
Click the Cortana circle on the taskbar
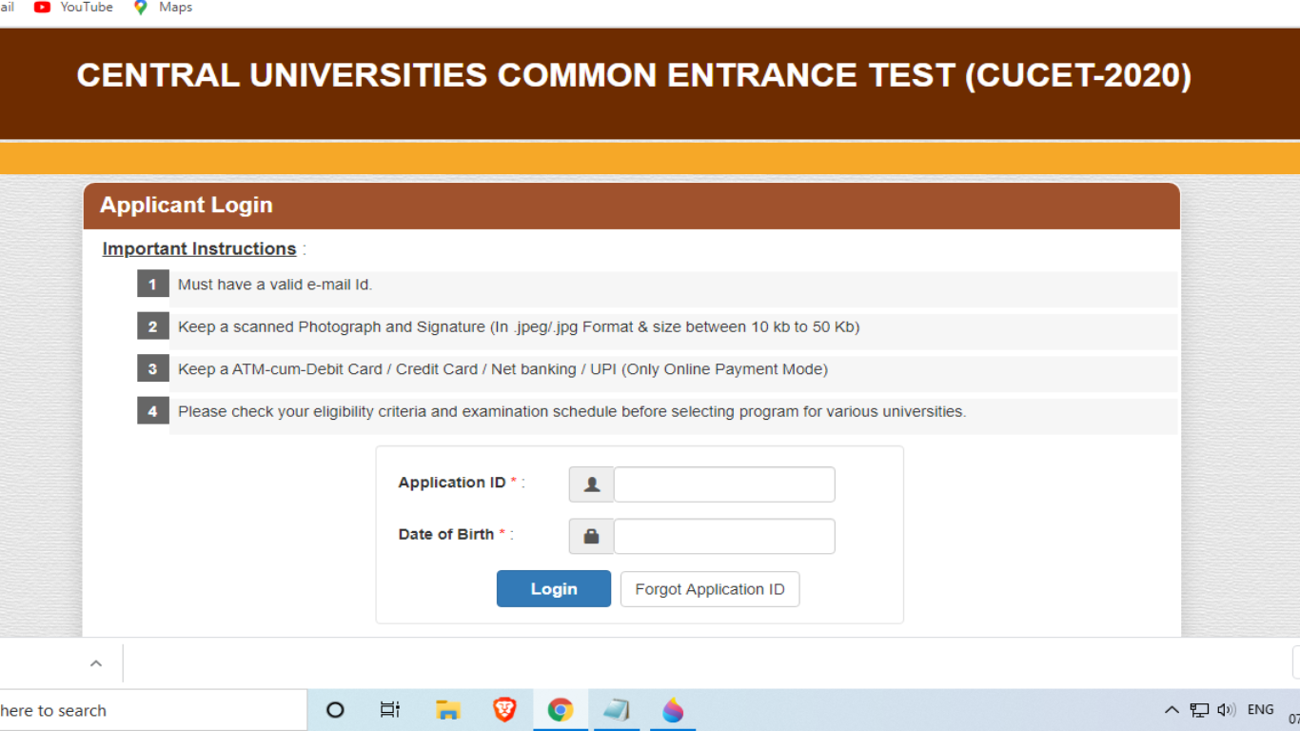coord(334,709)
